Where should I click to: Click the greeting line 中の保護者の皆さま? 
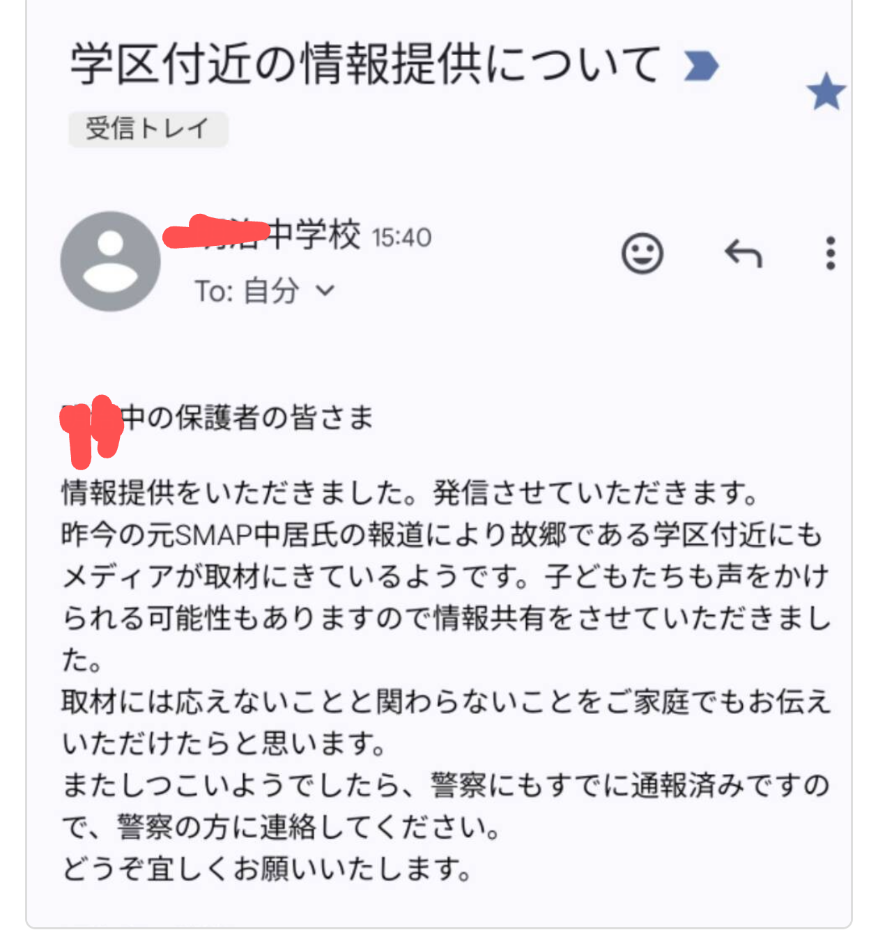218,417
